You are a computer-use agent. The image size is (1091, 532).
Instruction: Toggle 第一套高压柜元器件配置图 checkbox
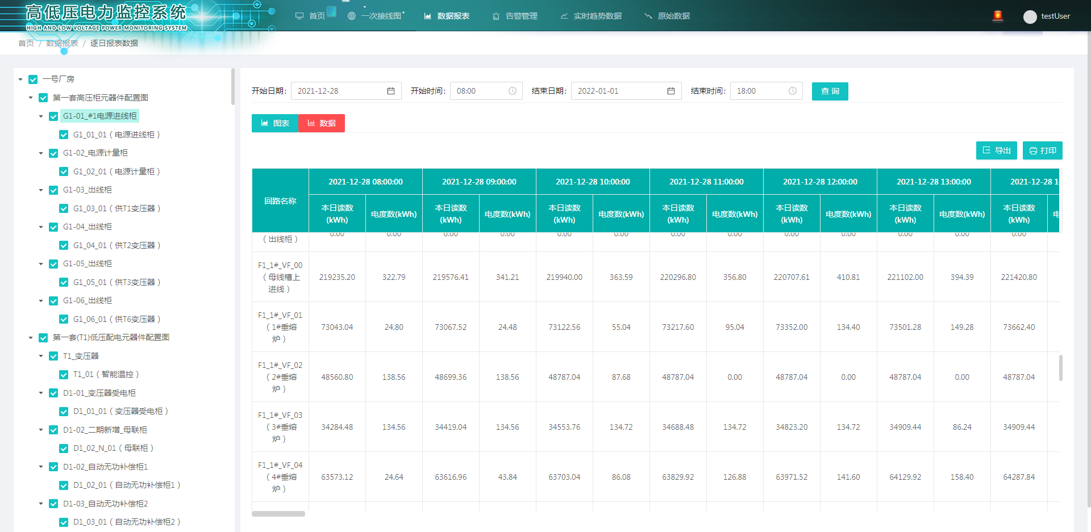pos(43,98)
